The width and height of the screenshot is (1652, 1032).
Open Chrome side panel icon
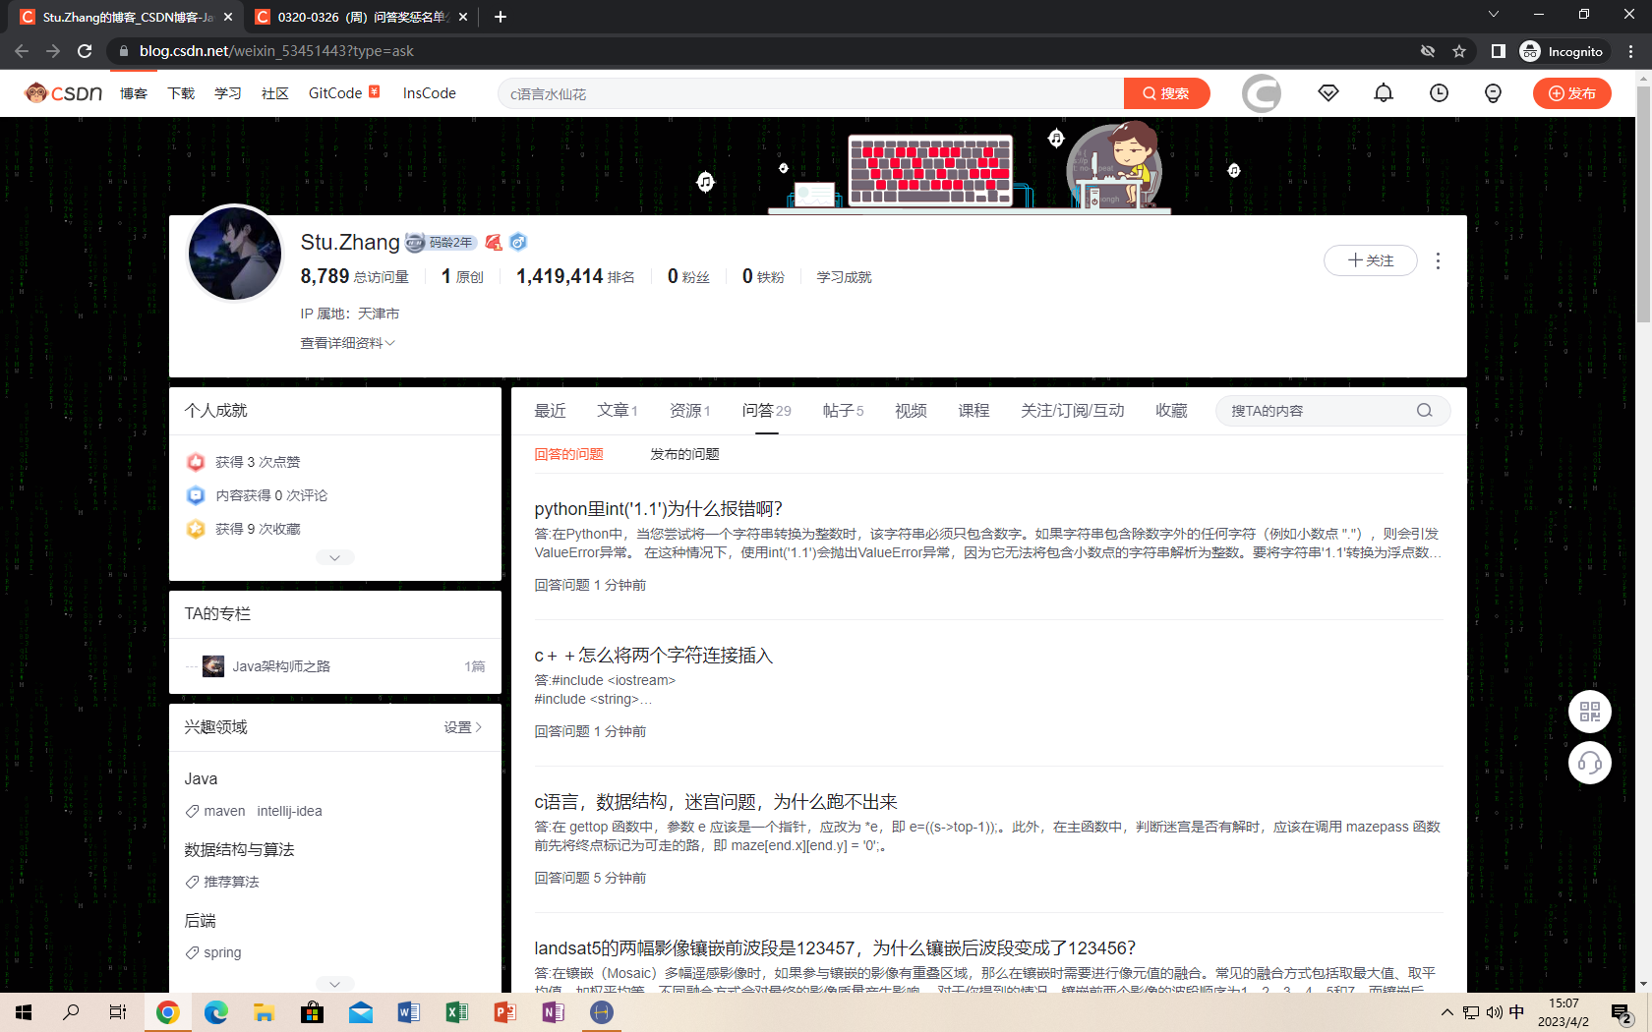pyautogui.click(x=1498, y=51)
